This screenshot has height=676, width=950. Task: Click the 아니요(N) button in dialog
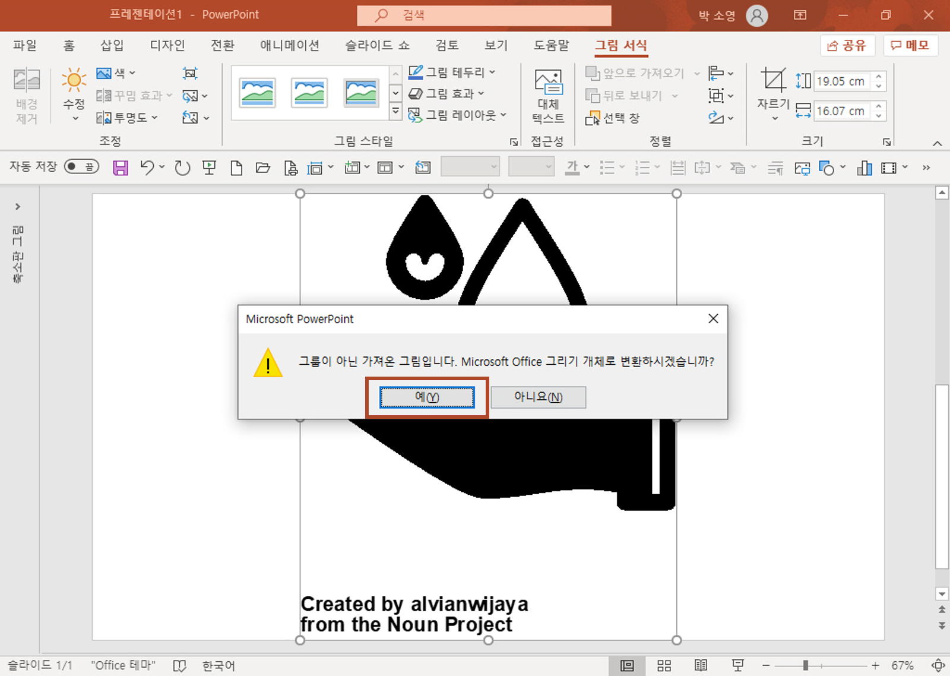538,397
